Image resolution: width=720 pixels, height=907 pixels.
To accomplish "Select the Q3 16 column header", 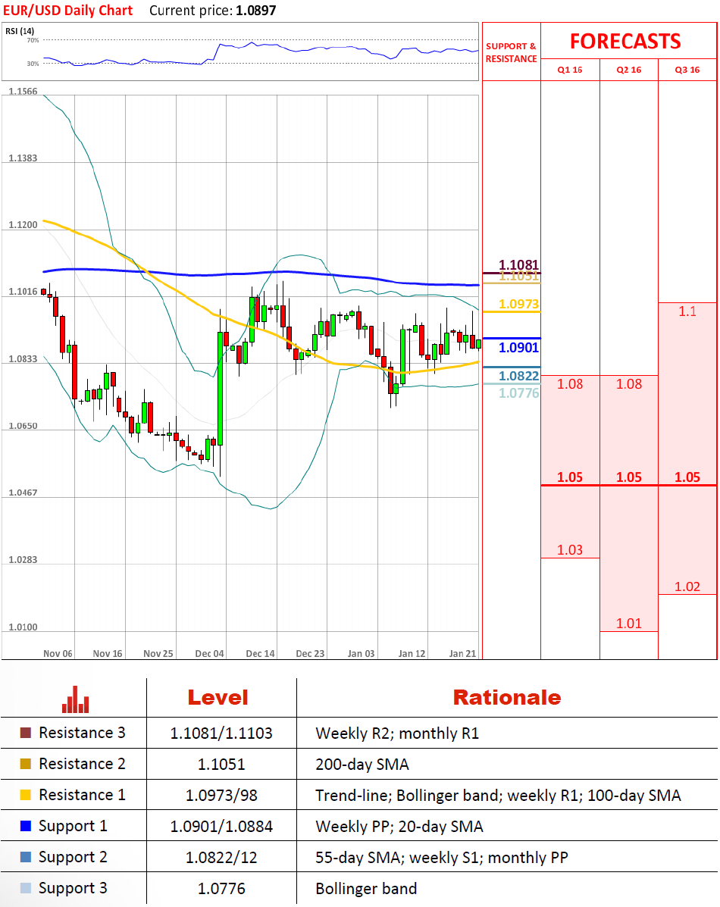I will pyautogui.click(x=687, y=70).
